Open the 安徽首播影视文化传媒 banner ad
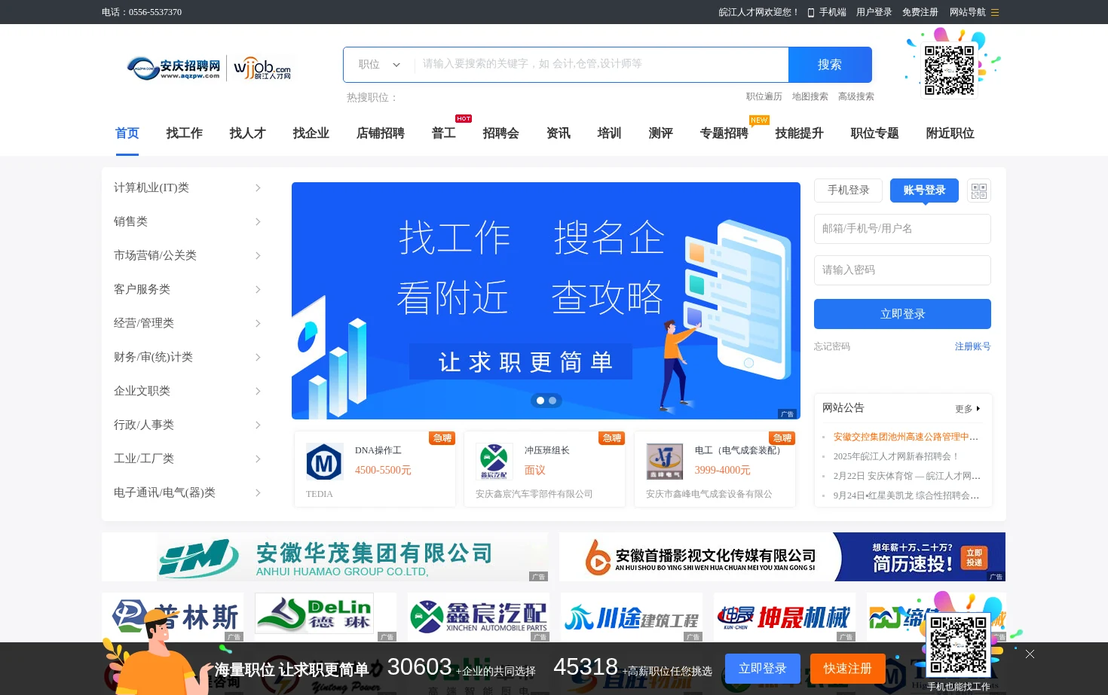The width and height of the screenshot is (1108, 695). coord(782,557)
